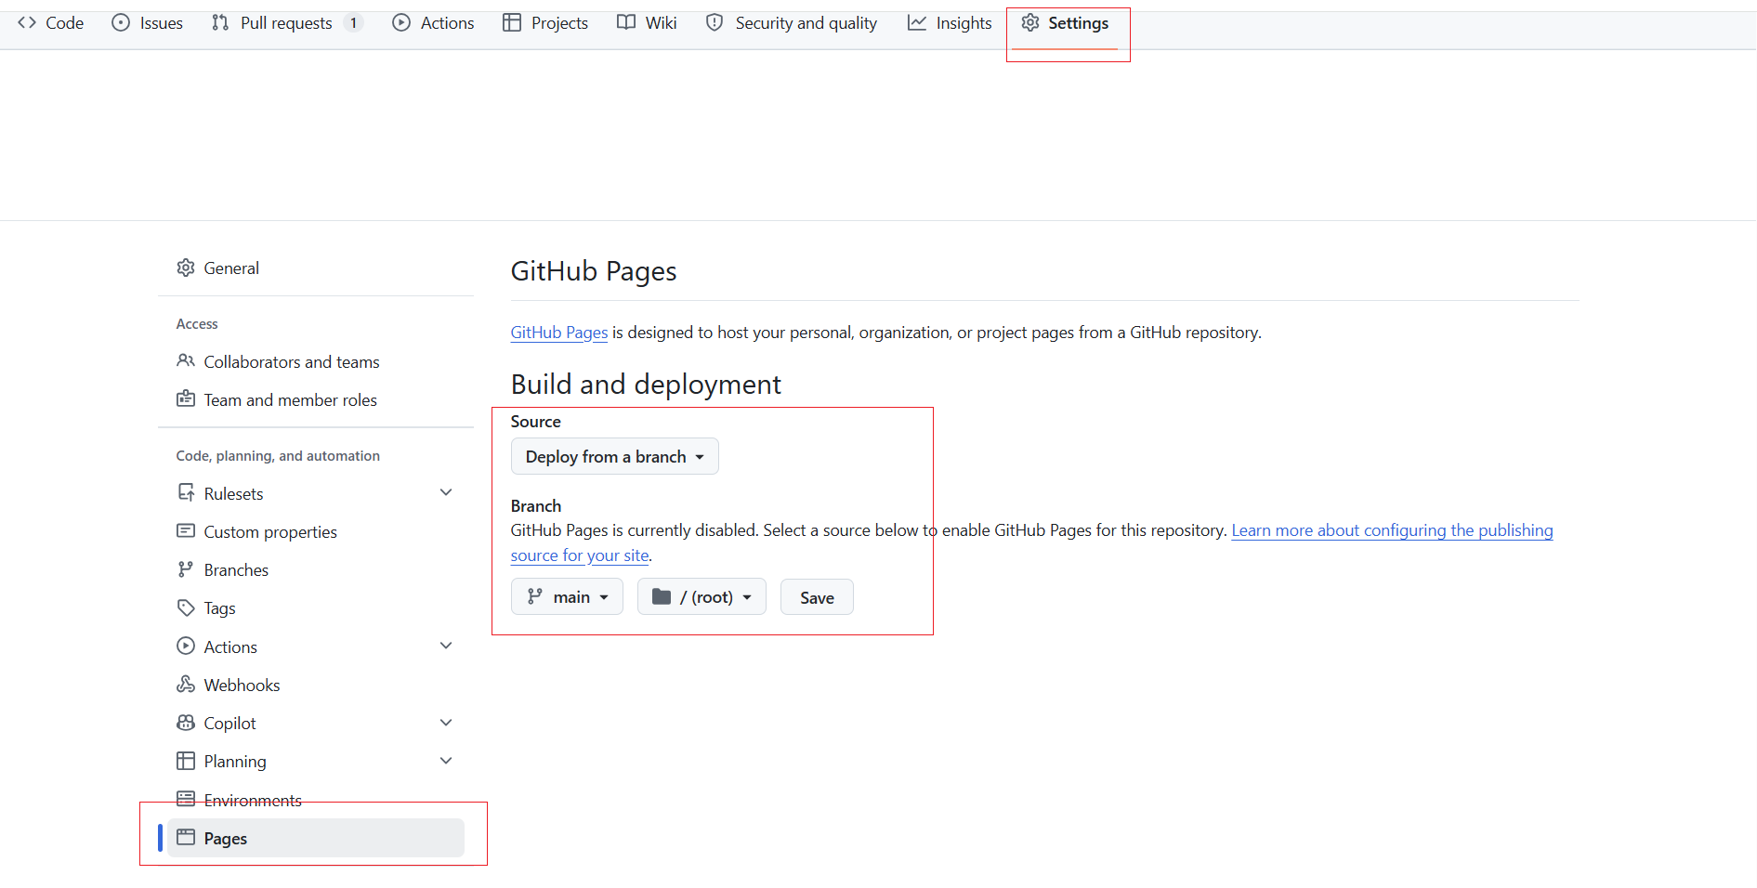Open the Wiki tab
Screen dimensions: 1757x888
point(648,23)
